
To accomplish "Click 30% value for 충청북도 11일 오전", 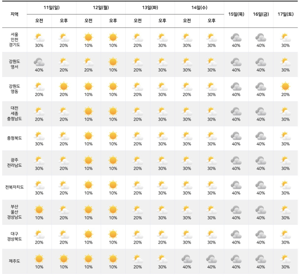I will (x=39, y=144).
